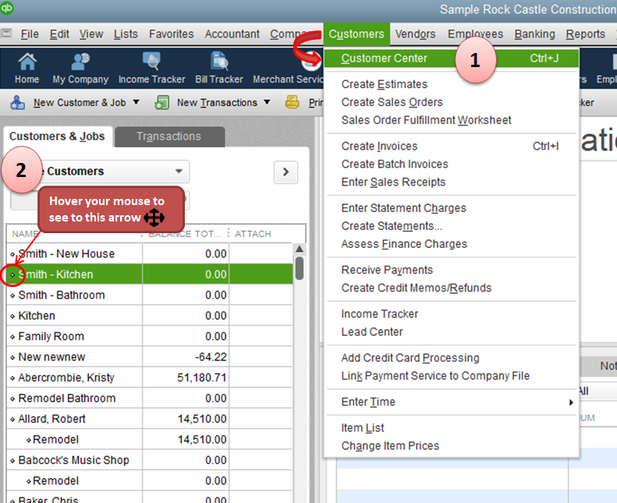Open the View menu
Screen dimensions: 617x503
[91, 34]
